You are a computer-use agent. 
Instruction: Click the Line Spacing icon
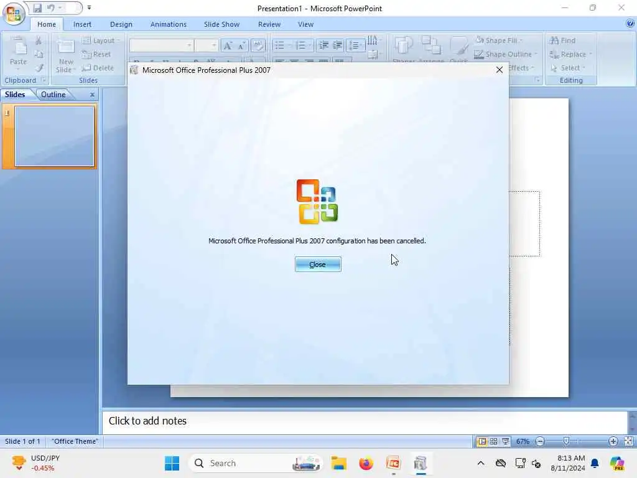coord(356,45)
